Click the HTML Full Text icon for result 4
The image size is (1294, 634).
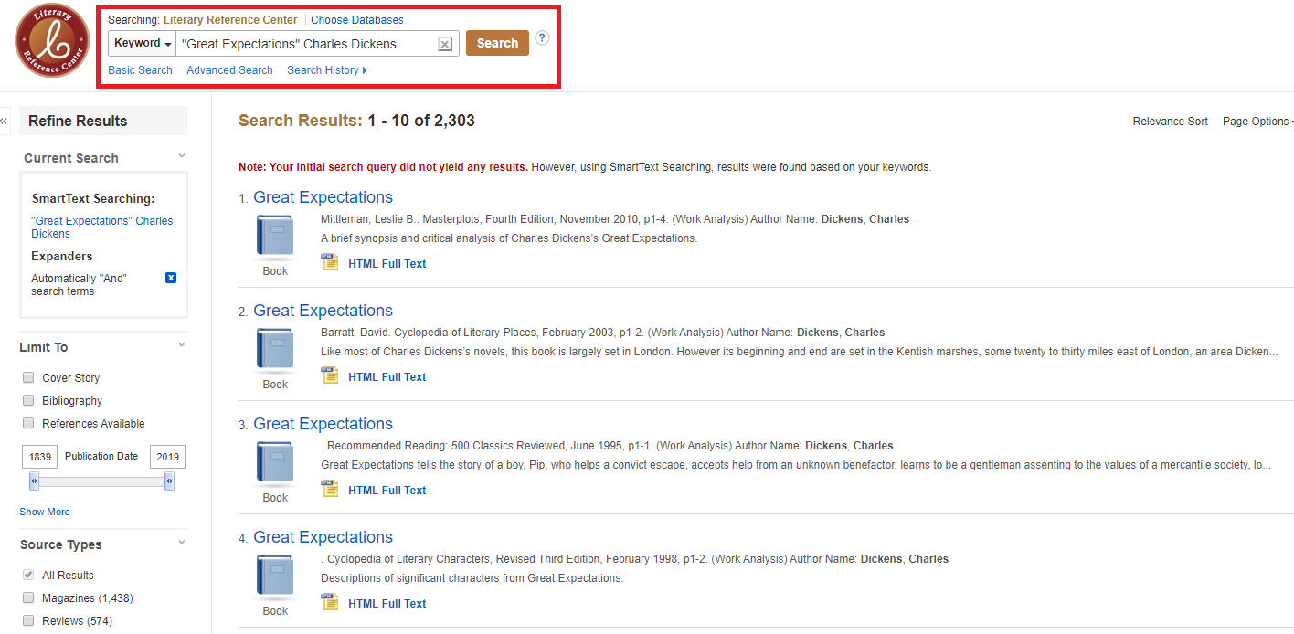(330, 602)
